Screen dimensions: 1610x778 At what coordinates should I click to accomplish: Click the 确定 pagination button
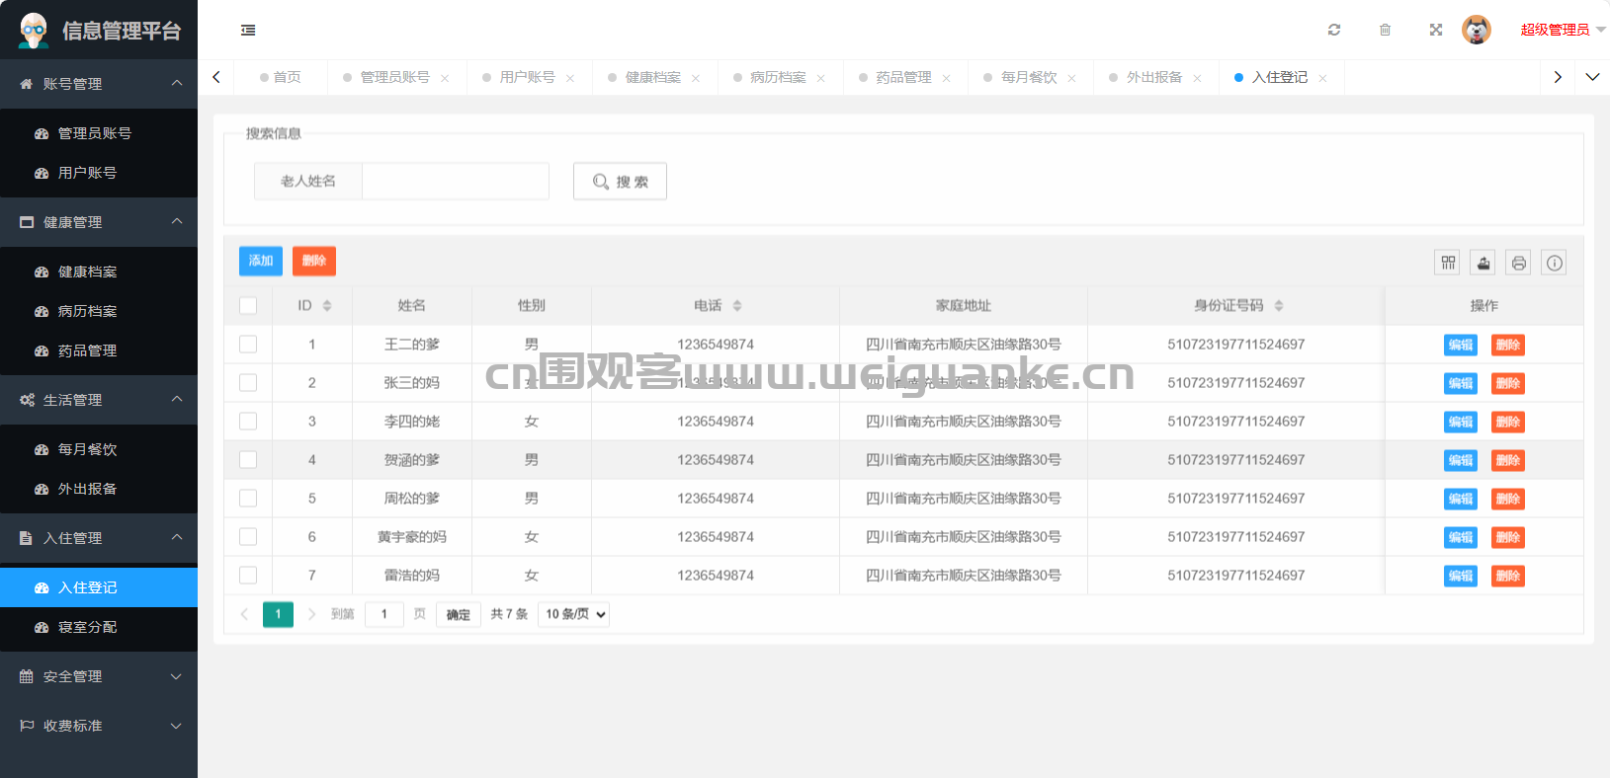(x=459, y=615)
